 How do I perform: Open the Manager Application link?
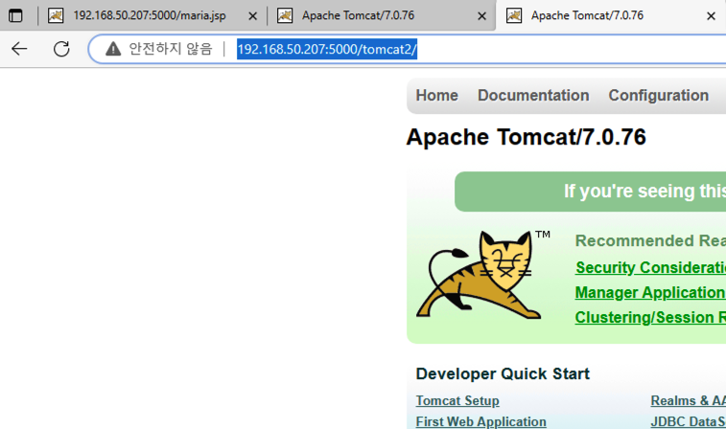650,293
